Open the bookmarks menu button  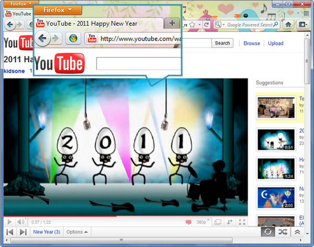pos(303,25)
